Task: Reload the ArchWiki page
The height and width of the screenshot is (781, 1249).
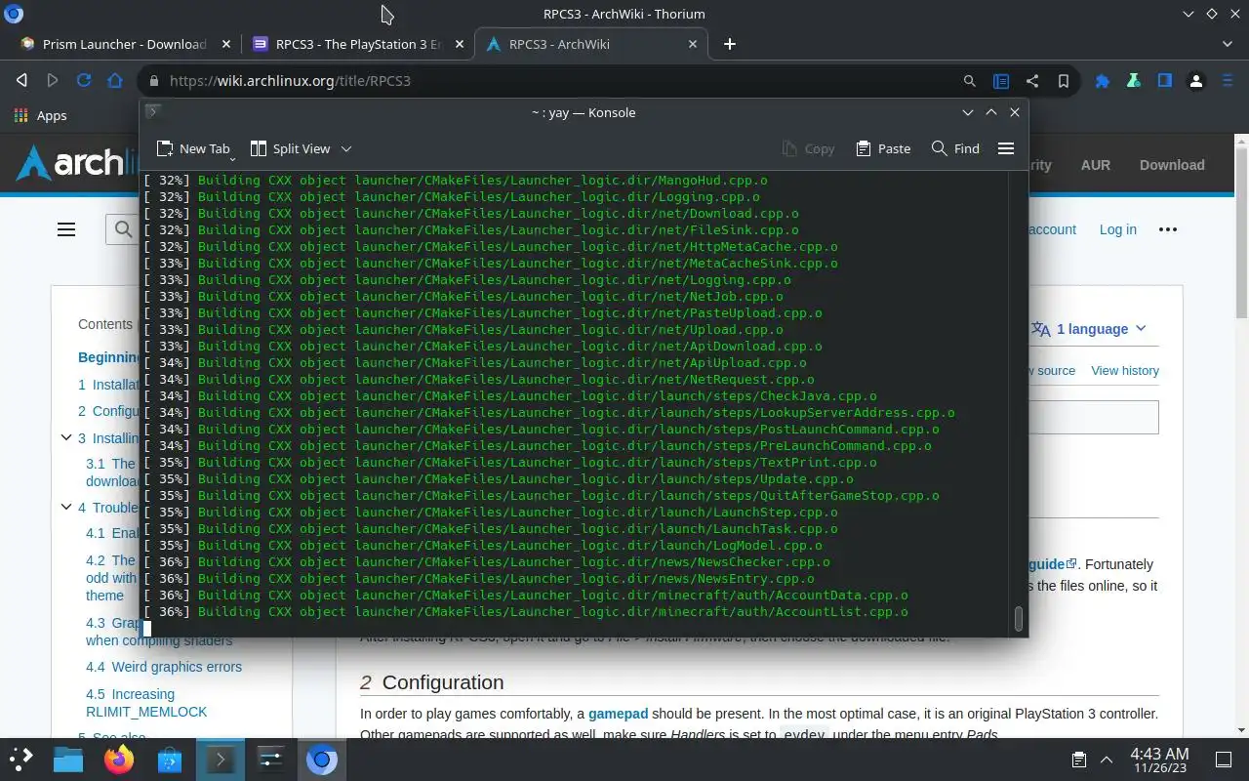Action: [84, 81]
